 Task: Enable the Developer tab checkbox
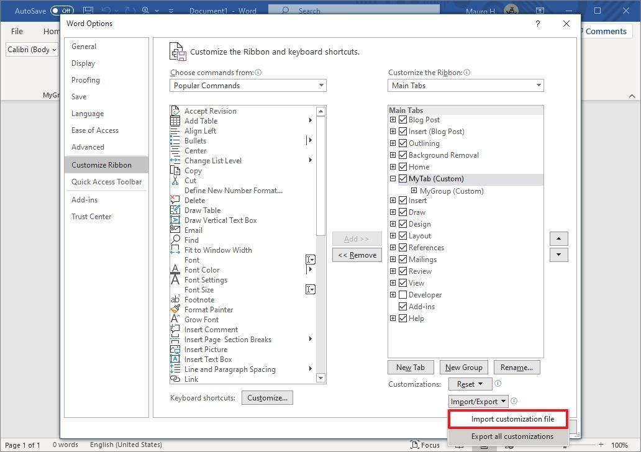403,294
